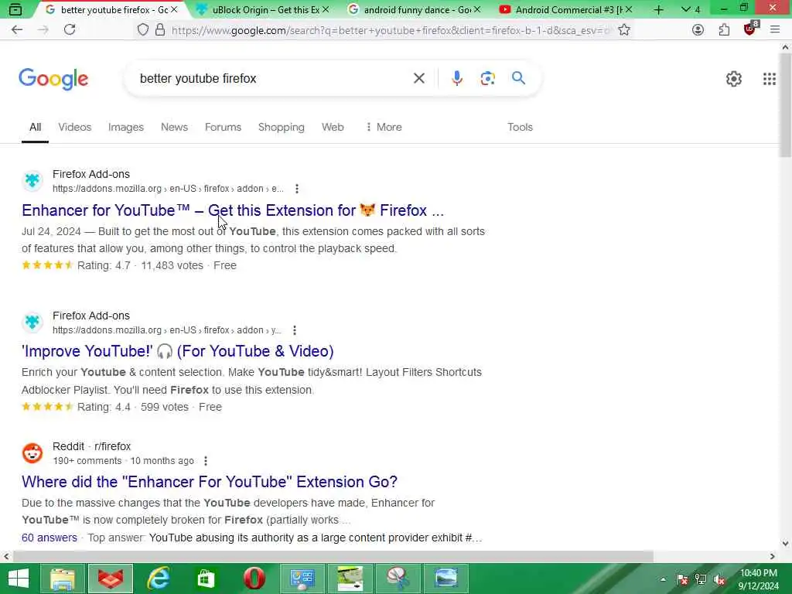Image resolution: width=792 pixels, height=594 pixels.
Task: Open the Snipping Tool taskbar icon
Action: (x=398, y=579)
